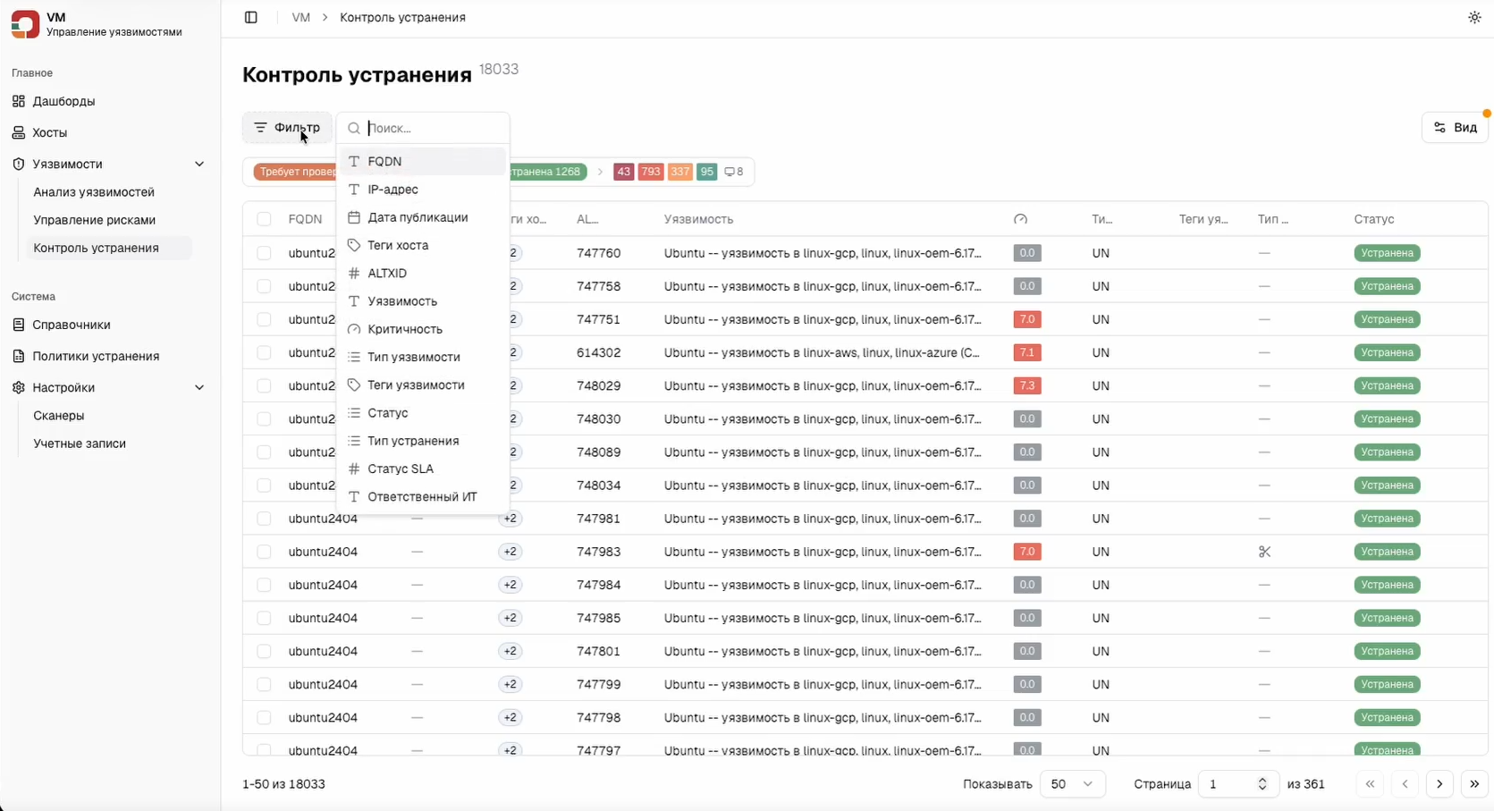
Task: Open the Показывать 50 rows dropdown
Action: click(1072, 784)
